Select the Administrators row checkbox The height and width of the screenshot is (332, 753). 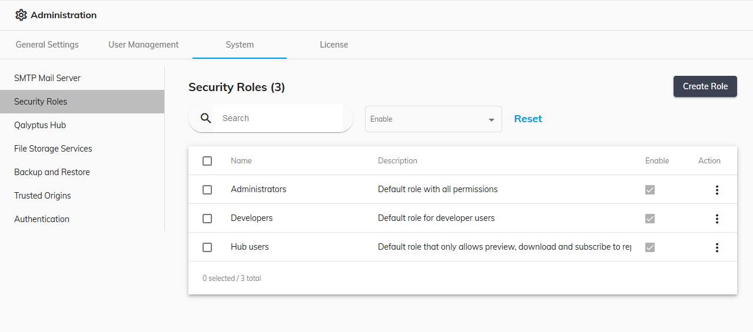(207, 190)
